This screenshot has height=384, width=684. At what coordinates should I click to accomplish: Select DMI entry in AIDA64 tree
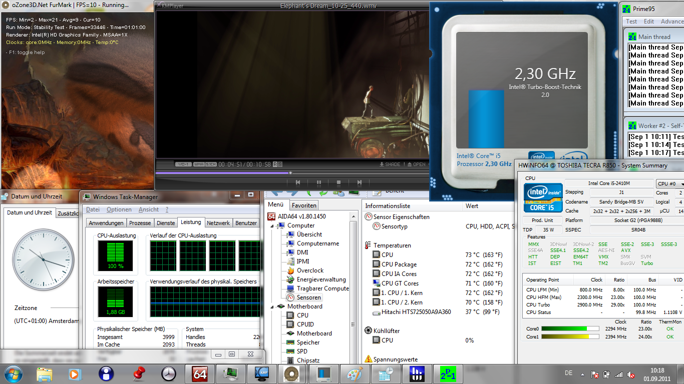(302, 252)
